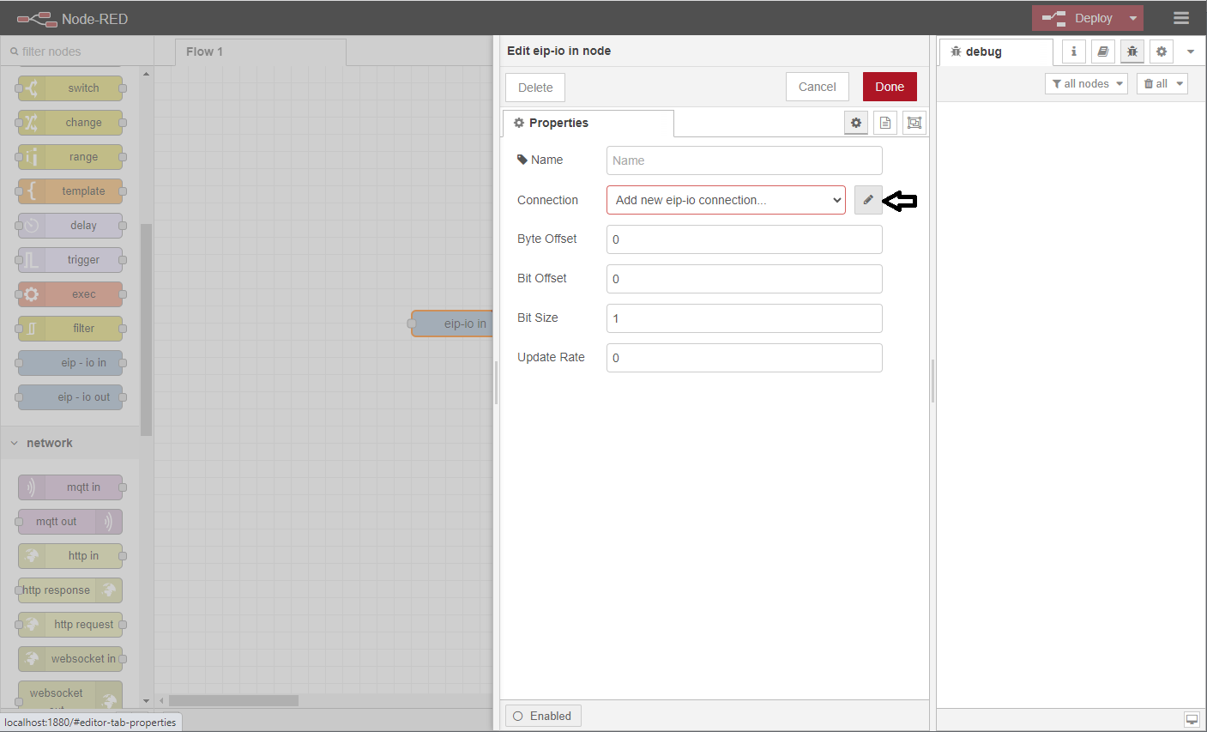
Task: Select the delay node in the palette
Action: (x=70, y=226)
